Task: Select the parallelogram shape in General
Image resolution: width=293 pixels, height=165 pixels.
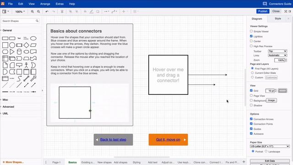Action: coord(33,45)
